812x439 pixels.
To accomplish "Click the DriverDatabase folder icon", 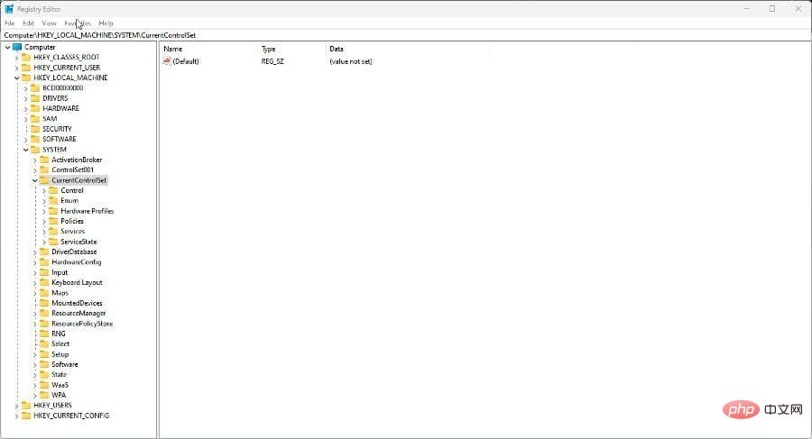I will click(x=44, y=252).
